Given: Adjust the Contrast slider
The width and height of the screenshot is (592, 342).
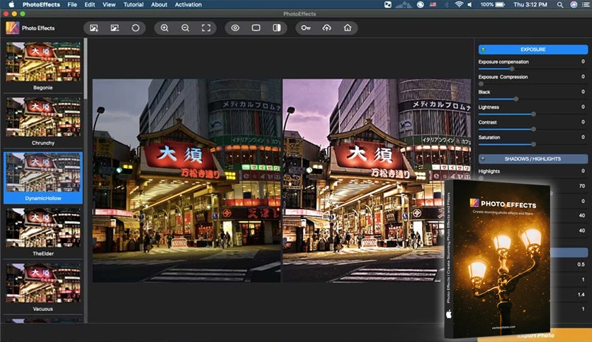Looking at the screenshot, I should 533,129.
